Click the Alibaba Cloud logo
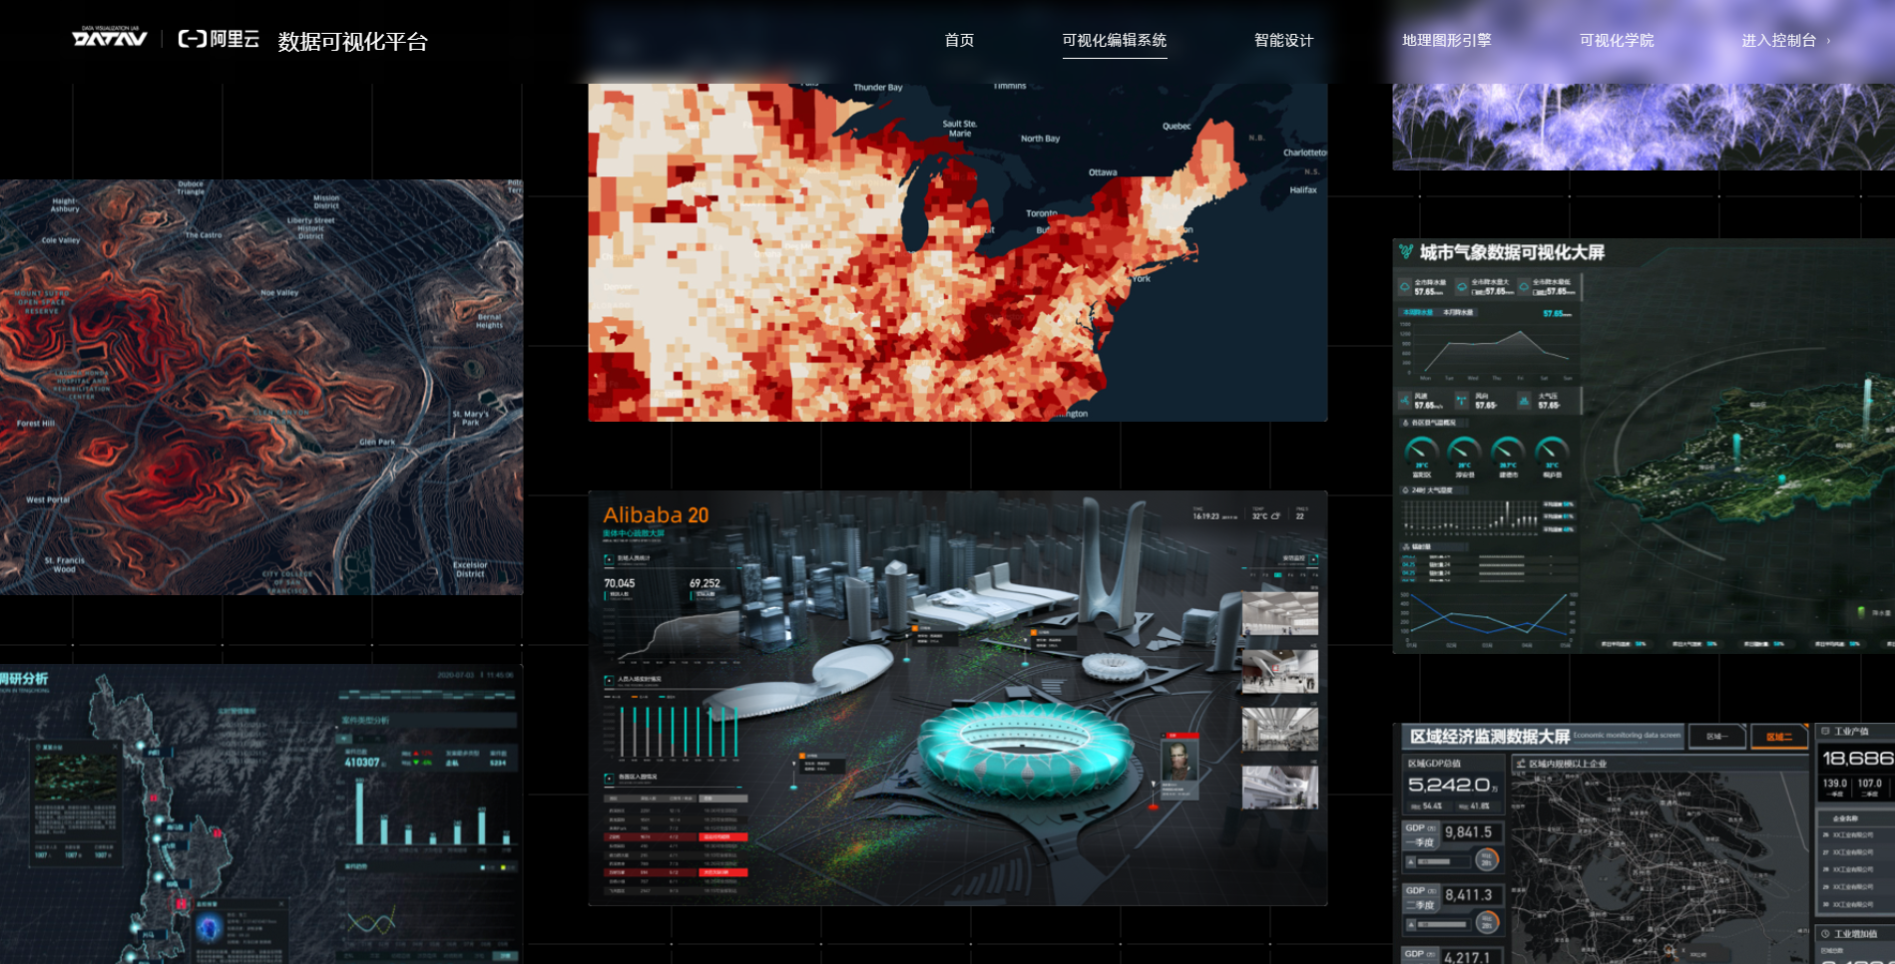 [219, 39]
